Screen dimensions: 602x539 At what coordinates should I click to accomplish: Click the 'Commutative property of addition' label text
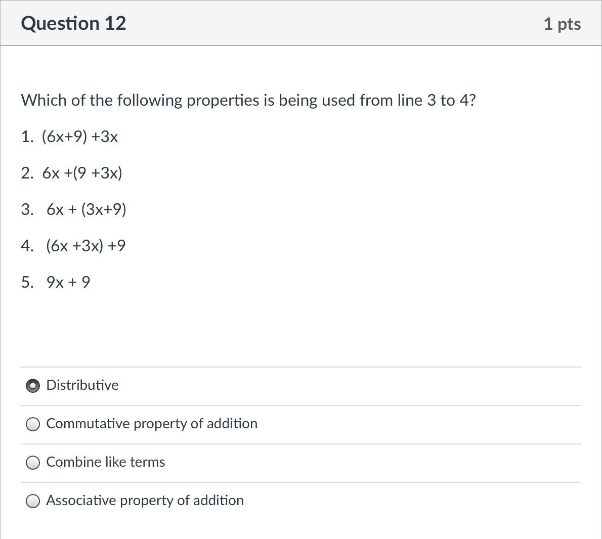[152, 424]
